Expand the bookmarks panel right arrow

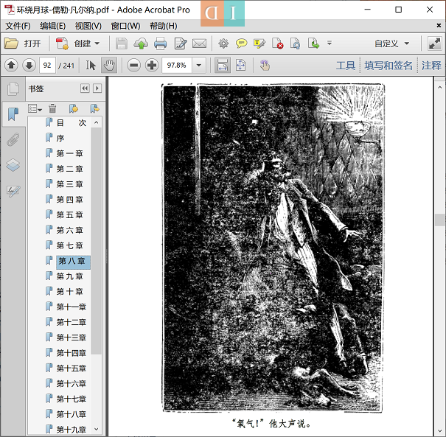(97, 88)
